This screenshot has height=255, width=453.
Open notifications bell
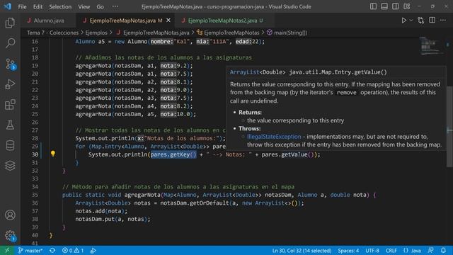point(444,250)
